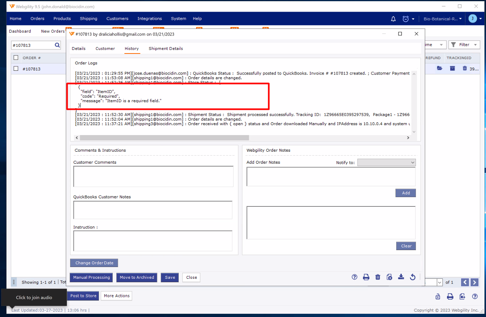Expand the alarm clock dropdown arrow
Viewport: 486px width, 317px height.
tap(414, 19)
